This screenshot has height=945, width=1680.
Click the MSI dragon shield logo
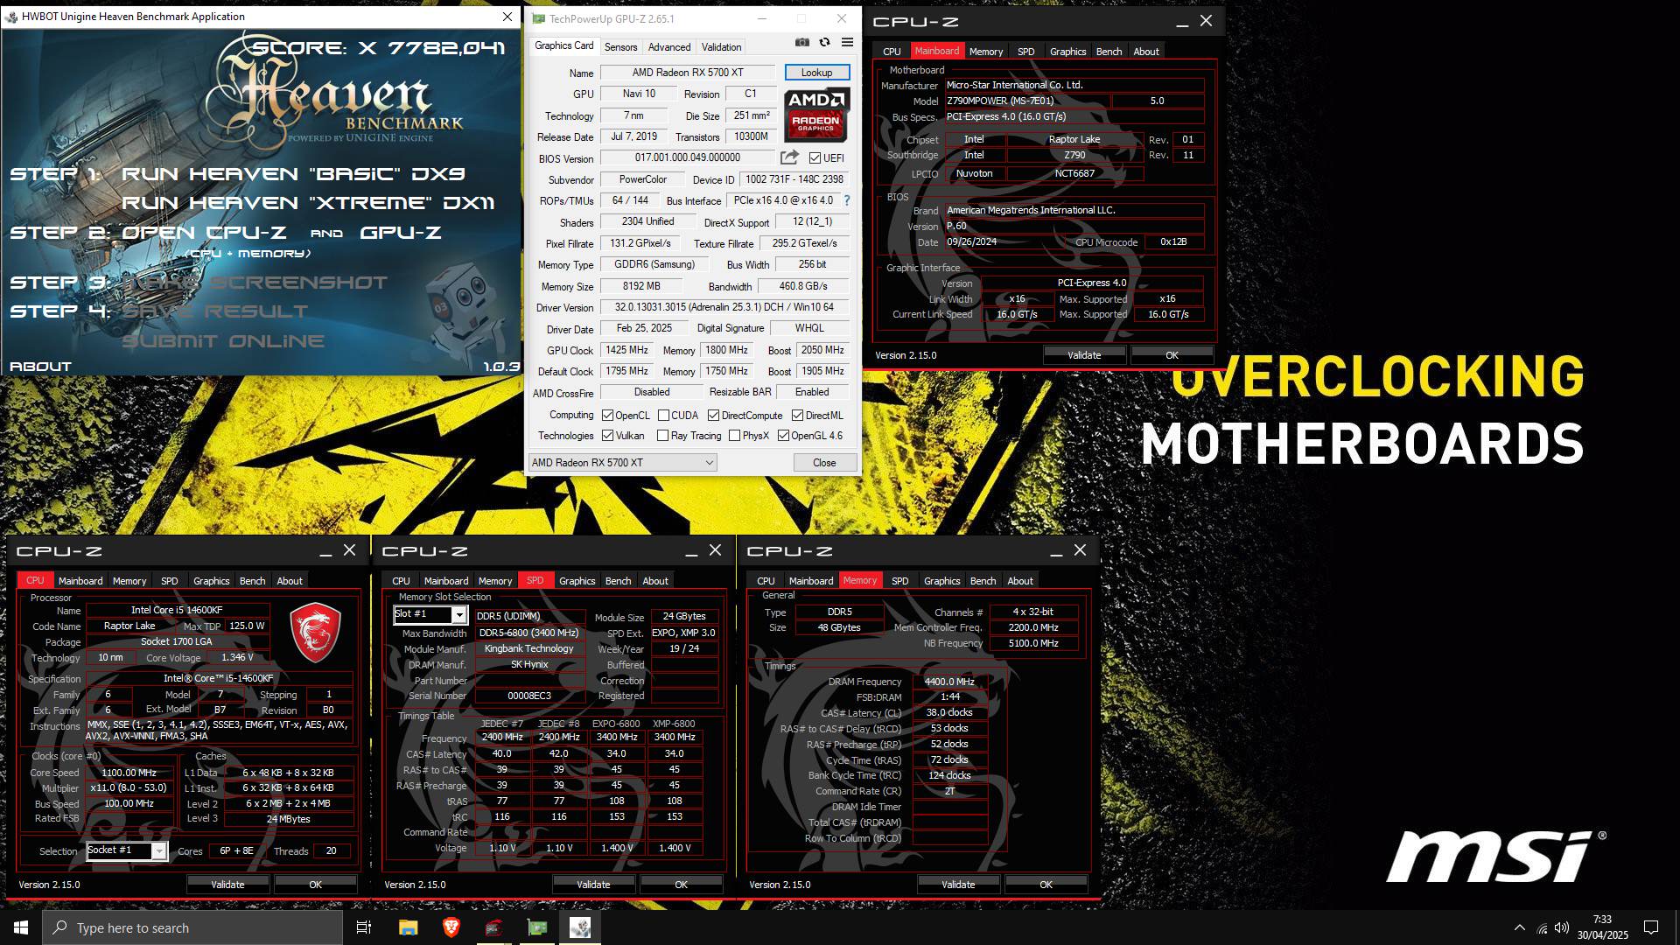pyautogui.click(x=315, y=632)
